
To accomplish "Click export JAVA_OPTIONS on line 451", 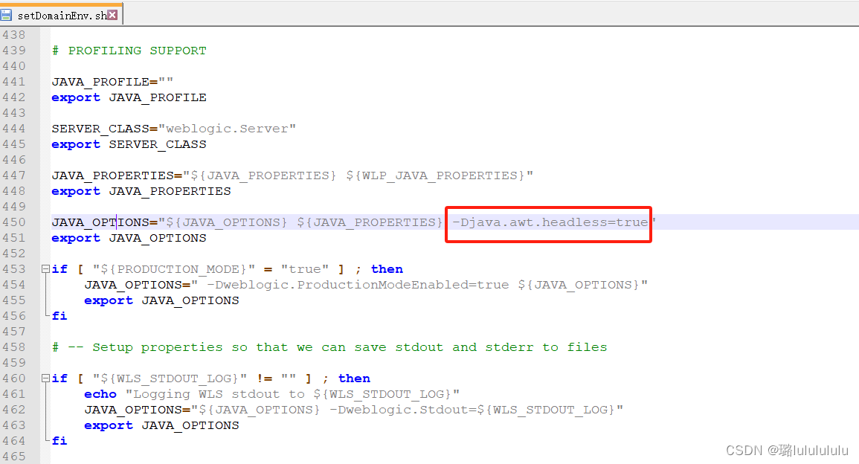I will (x=129, y=238).
